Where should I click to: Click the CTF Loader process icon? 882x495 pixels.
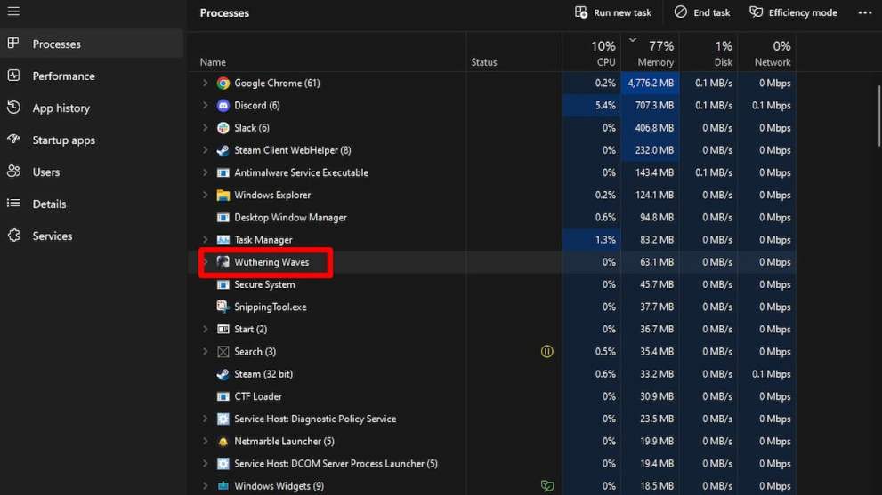click(x=223, y=396)
